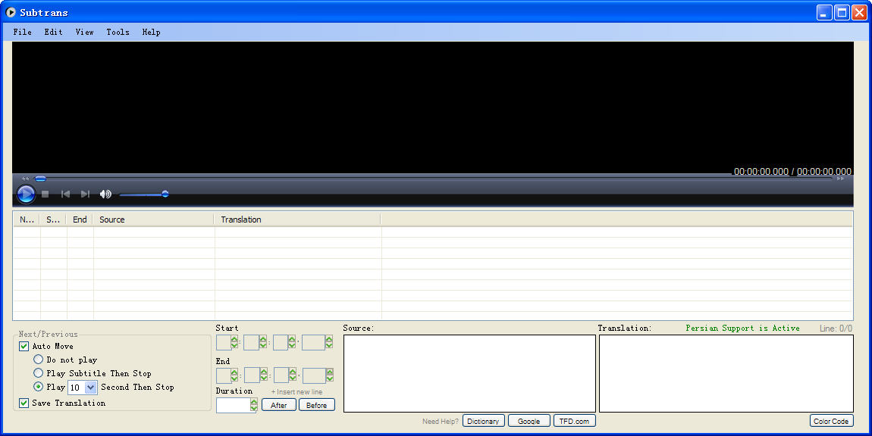The image size is (872, 436).
Task: Click the Persian Support is Active text
Action: coord(742,329)
